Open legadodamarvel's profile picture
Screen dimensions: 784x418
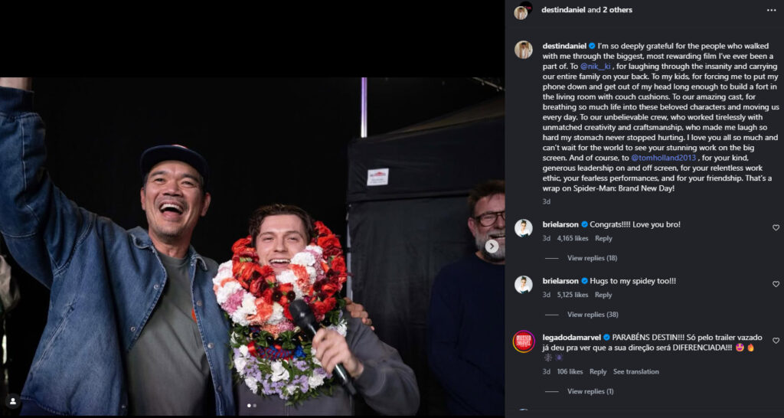coord(524,341)
